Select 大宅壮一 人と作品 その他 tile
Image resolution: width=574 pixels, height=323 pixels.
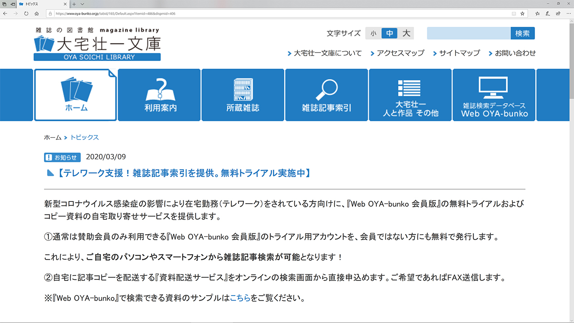click(410, 95)
